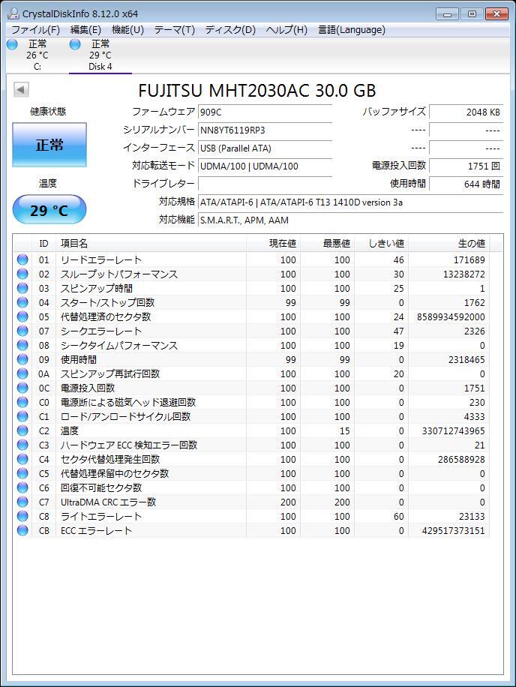This screenshot has width=516, height=687.
Task: Click status orb for row 0A スピンアップ再試行回数
Action: (x=22, y=373)
